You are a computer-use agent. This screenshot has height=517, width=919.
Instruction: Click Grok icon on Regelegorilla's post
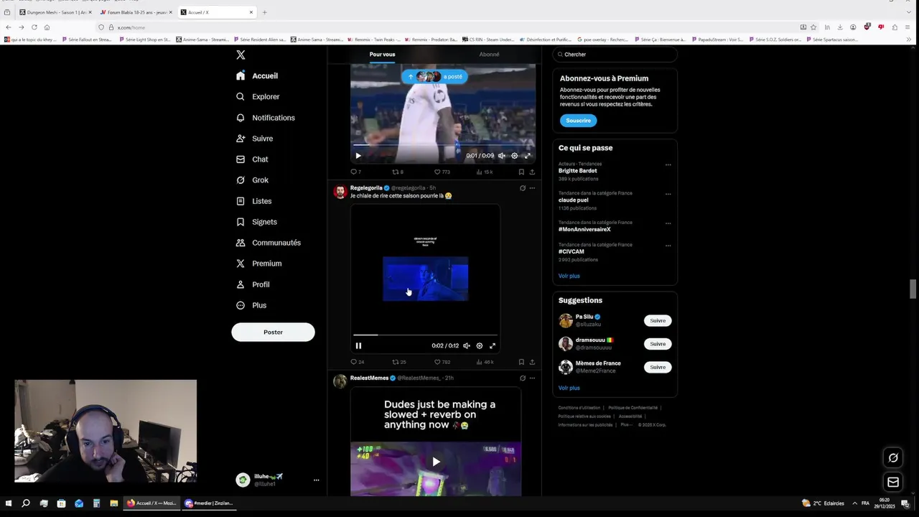click(x=523, y=188)
